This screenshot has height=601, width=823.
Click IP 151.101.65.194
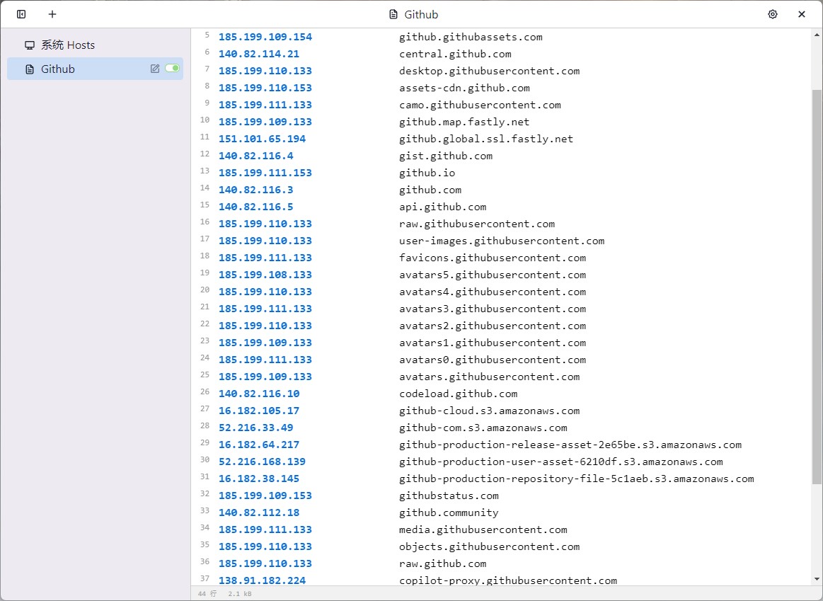click(x=262, y=139)
